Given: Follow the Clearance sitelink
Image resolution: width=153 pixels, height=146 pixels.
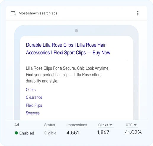Looking at the screenshot, I should [x=34, y=97].
